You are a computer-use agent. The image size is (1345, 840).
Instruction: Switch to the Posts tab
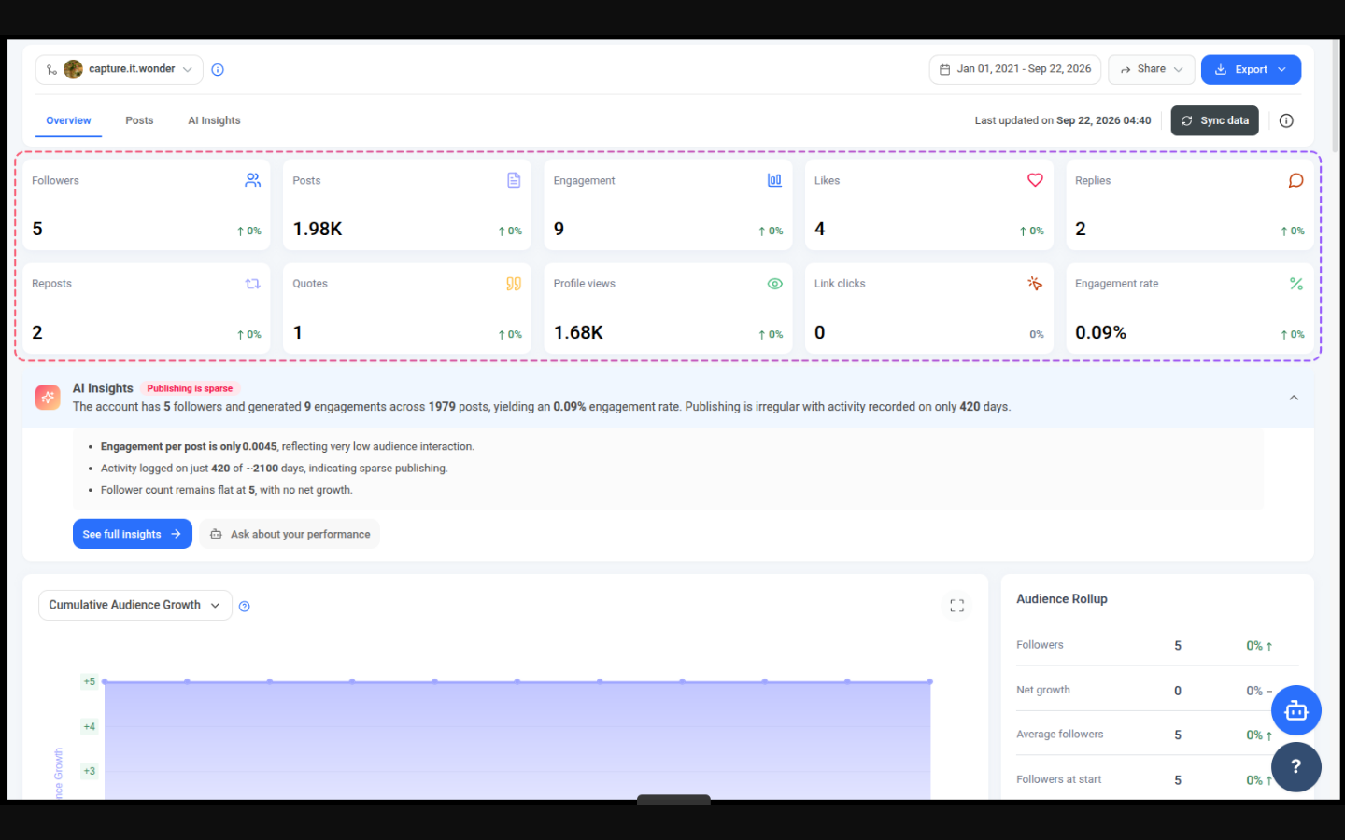139,120
